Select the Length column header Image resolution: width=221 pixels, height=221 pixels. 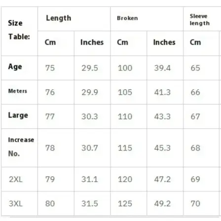pos(74,19)
